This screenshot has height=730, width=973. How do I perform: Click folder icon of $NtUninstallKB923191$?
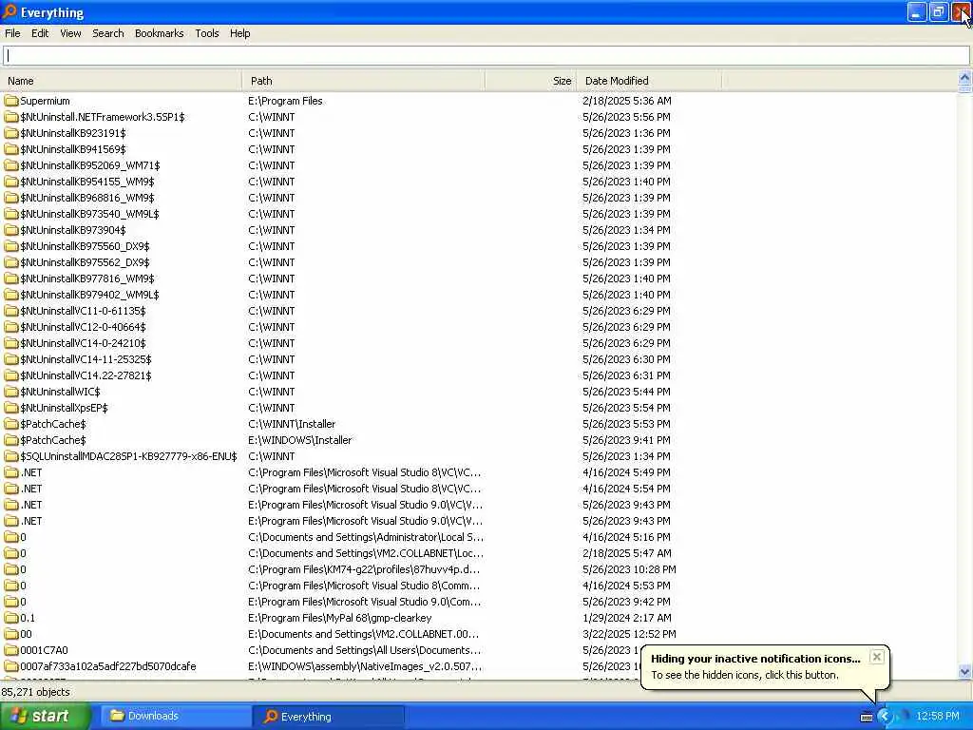(x=11, y=133)
